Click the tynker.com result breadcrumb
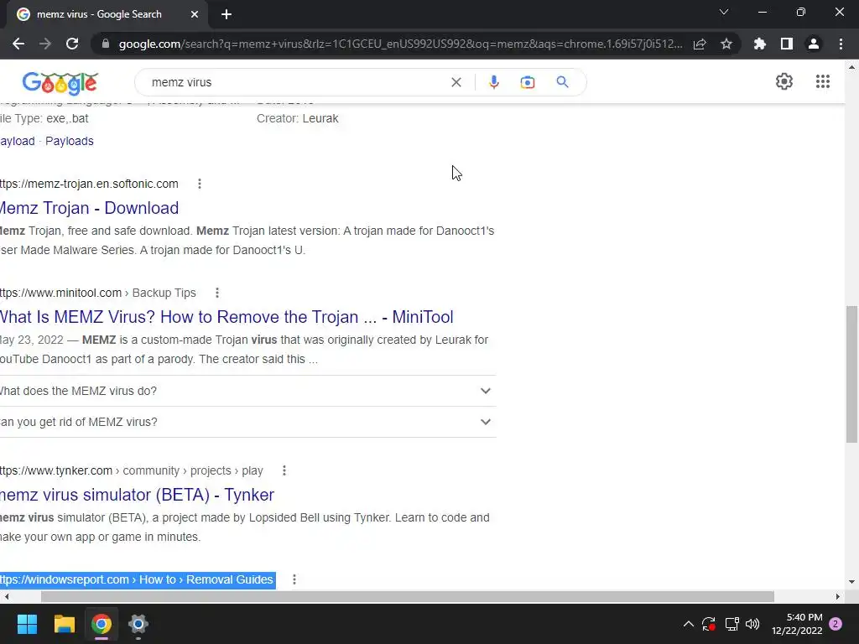This screenshot has height=644, width=859. coord(132,470)
